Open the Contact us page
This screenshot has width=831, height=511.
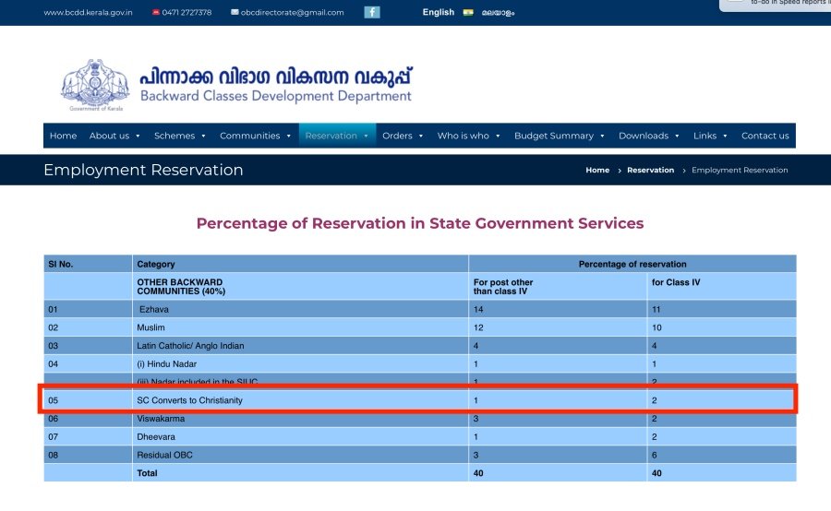coord(765,136)
